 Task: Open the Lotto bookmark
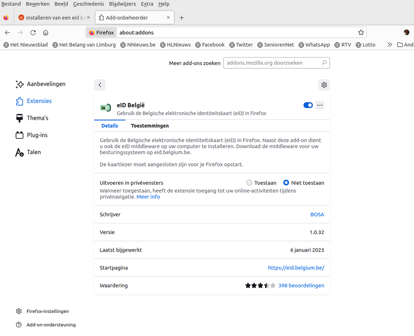(365, 45)
